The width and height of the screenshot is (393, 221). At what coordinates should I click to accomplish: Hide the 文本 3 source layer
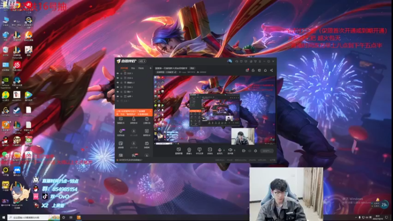point(118,73)
